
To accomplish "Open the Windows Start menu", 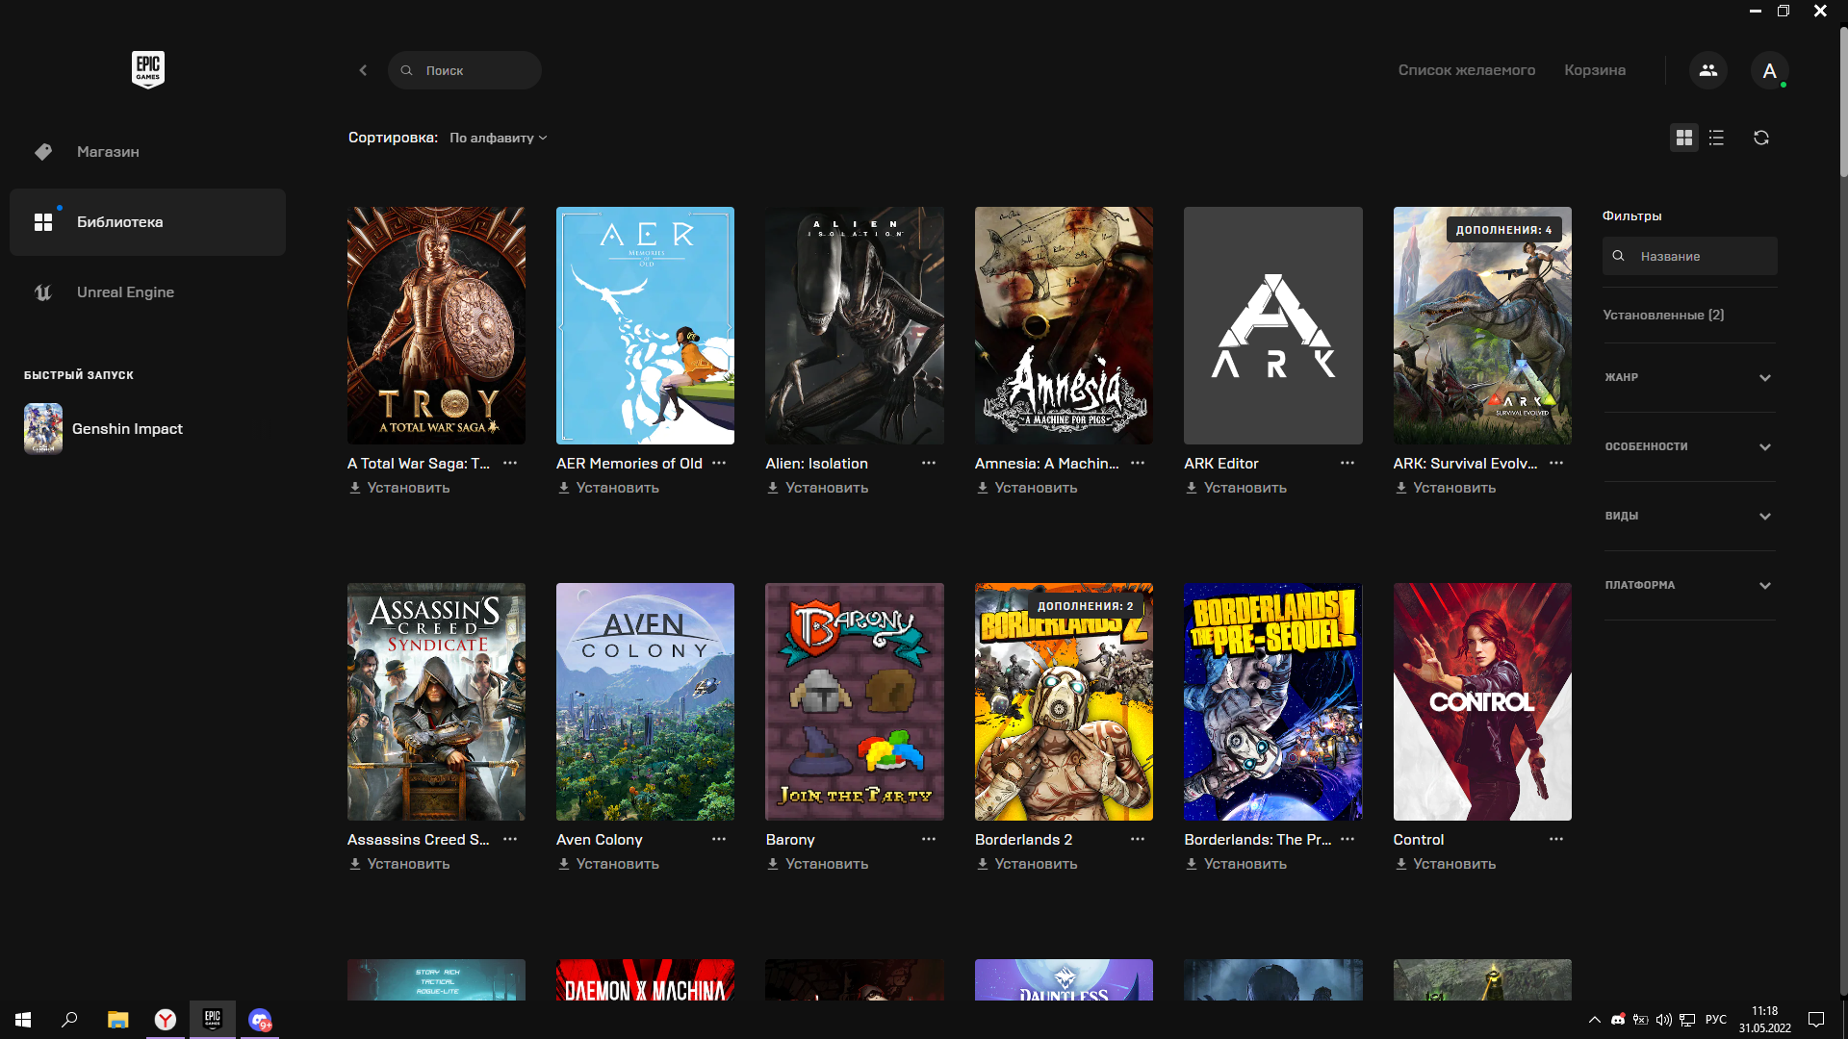I will click(23, 1020).
